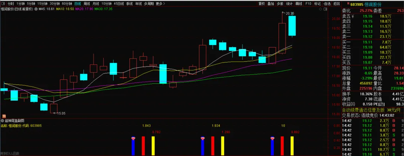Open the 多周期 multi-period view
404x156 pixels.
[x=149, y=4]
